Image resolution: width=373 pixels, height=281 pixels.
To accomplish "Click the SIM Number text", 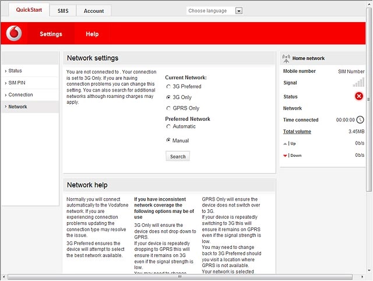I will click(x=351, y=71).
